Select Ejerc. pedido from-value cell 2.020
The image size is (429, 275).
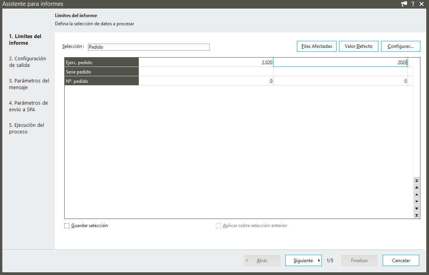[x=206, y=62]
